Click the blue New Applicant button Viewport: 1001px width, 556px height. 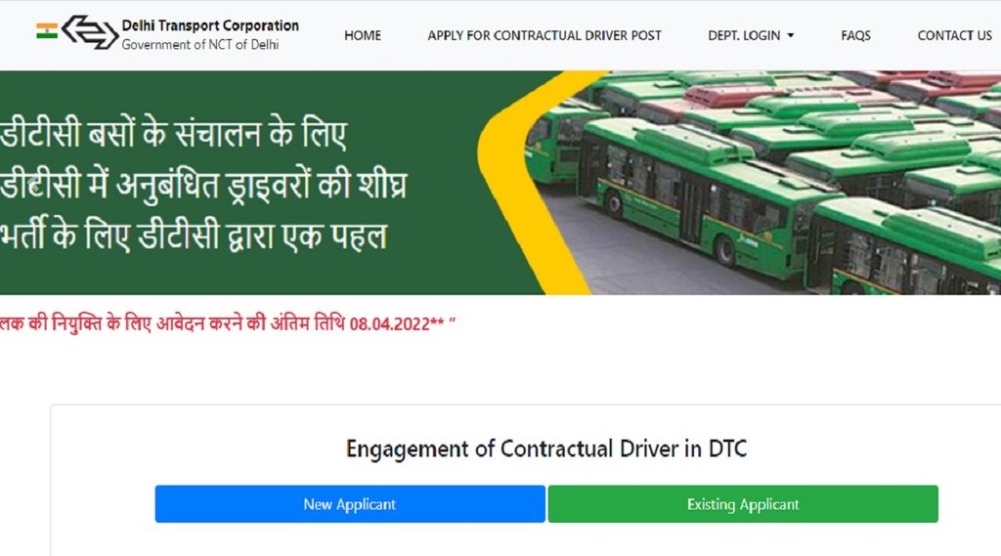pyautogui.click(x=350, y=504)
